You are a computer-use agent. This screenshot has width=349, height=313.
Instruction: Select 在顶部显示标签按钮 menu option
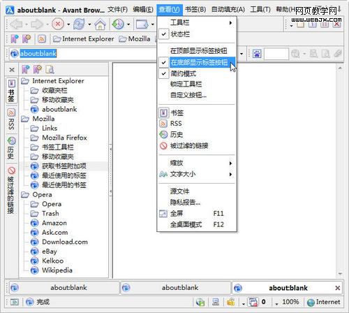click(x=197, y=50)
